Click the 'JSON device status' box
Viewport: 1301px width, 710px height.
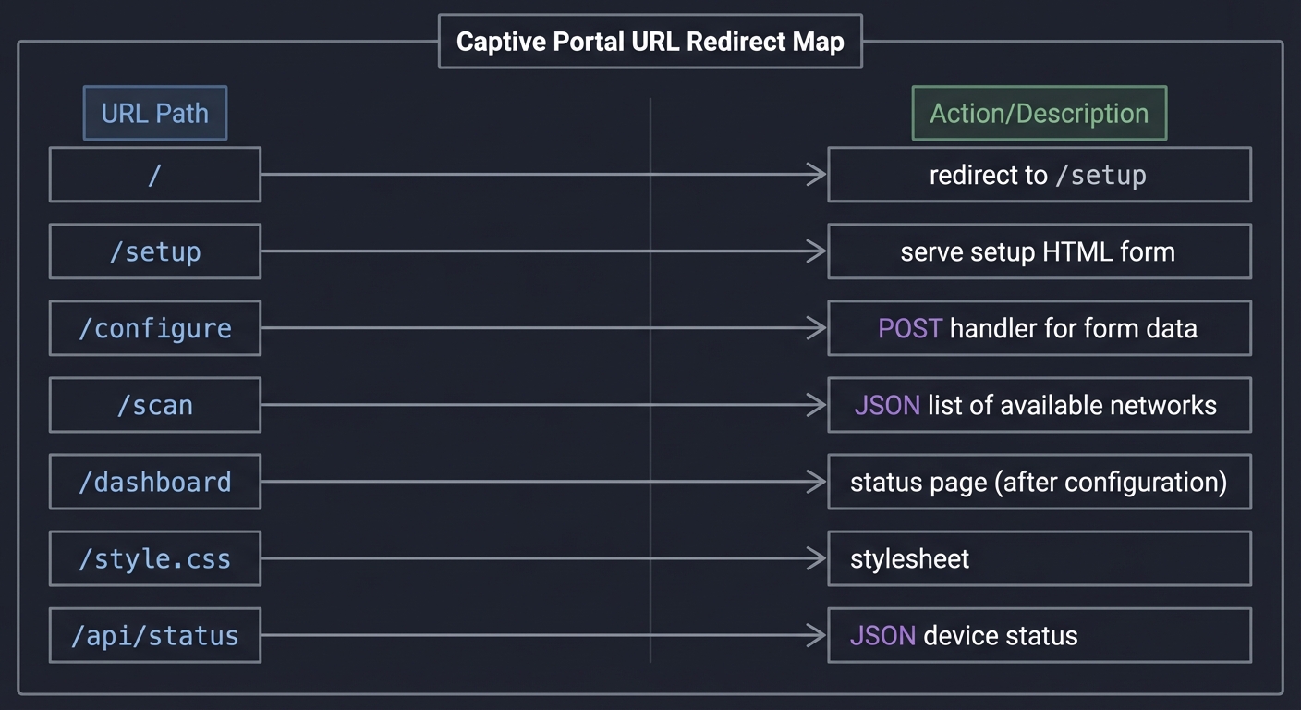click(x=1039, y=635)
